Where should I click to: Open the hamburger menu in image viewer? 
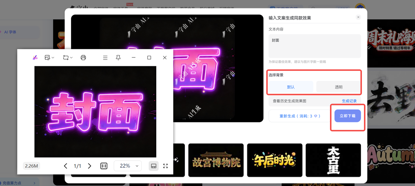pyautogui.click(x=105, y=57)
